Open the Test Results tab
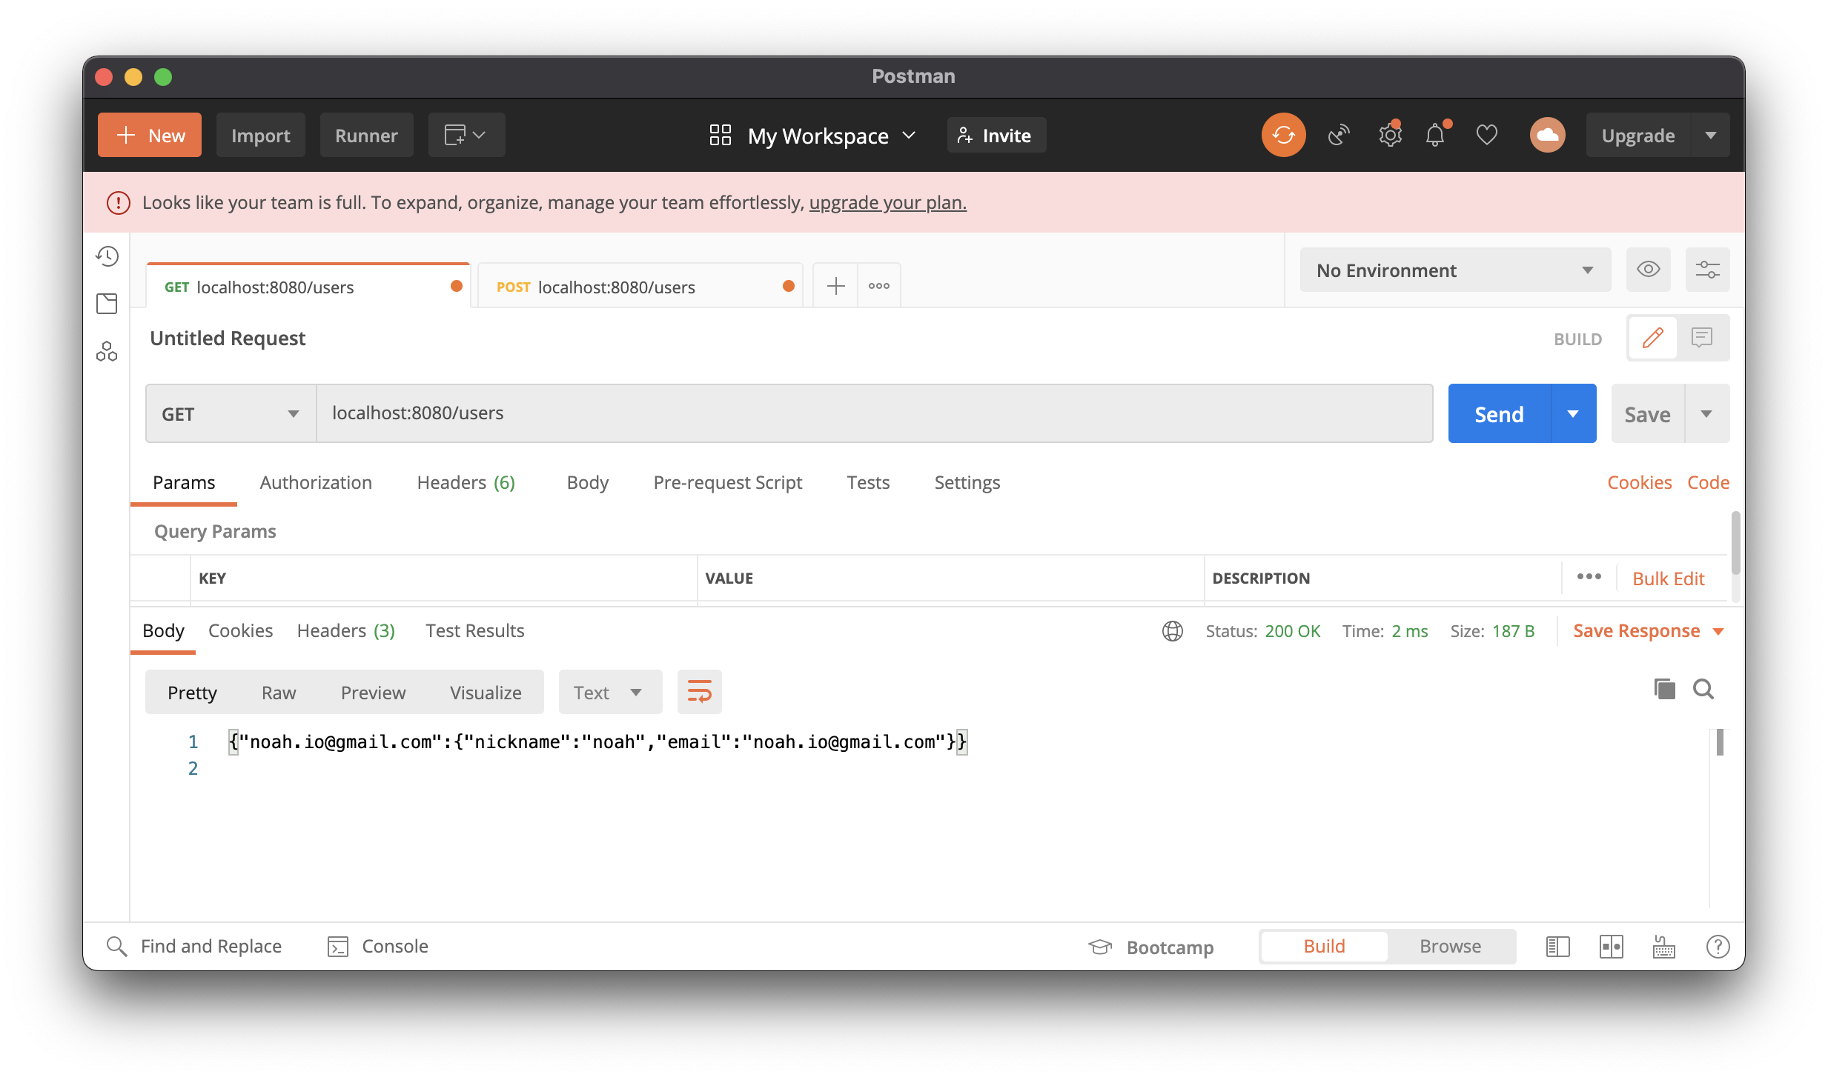The width and height of the screenshot is (1828, 1080). [x=474, y=630]
